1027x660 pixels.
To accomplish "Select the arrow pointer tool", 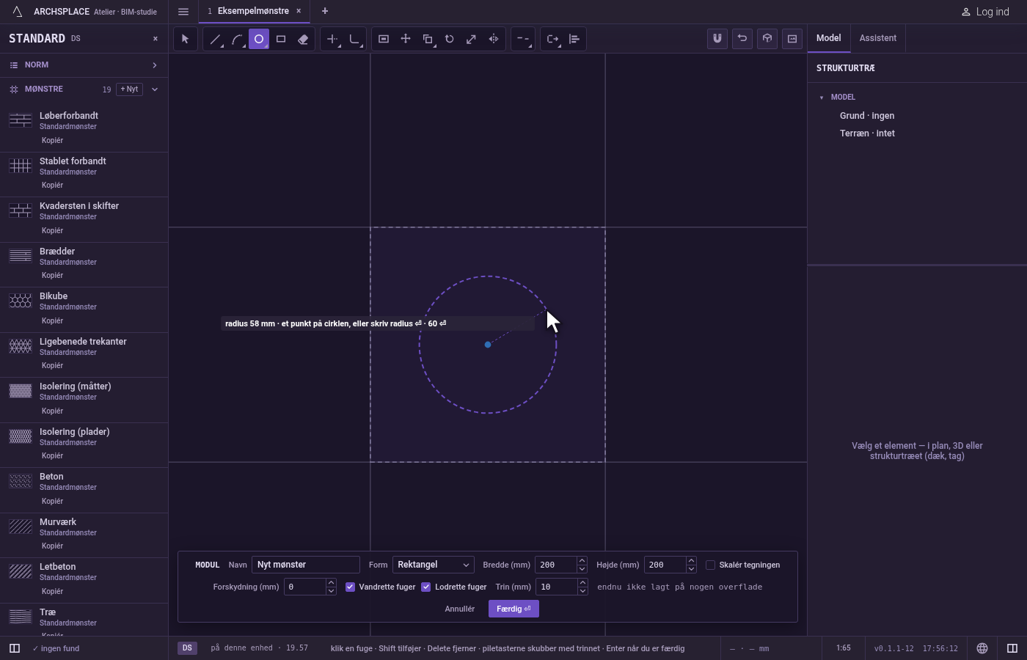I will [186, 39].
